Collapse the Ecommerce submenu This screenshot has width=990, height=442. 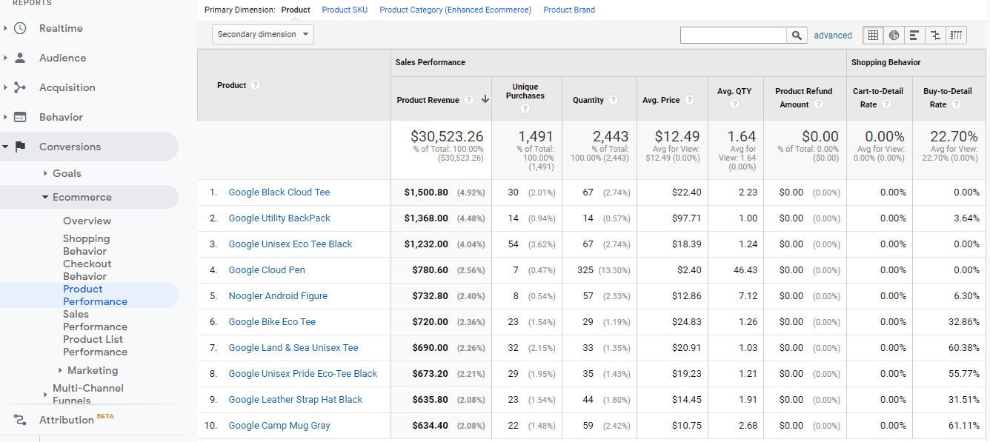(45, 197)
